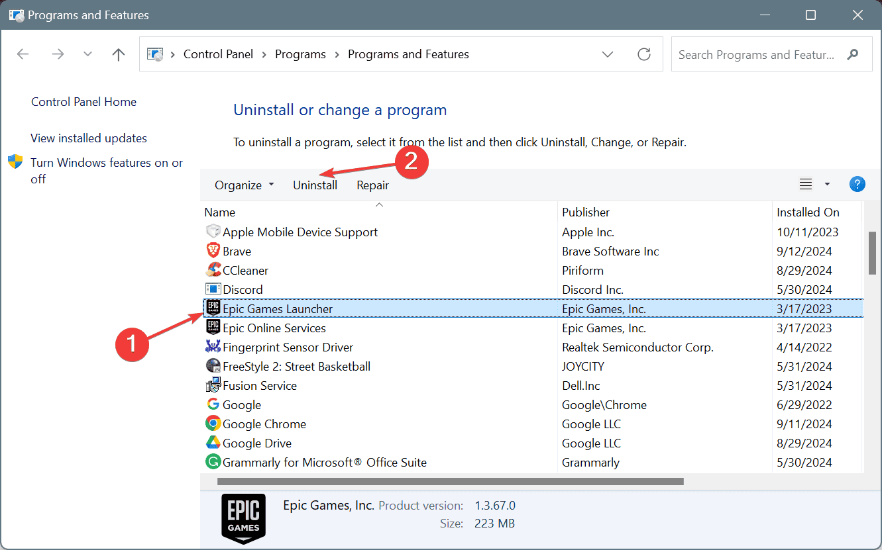This screenshot has width=882, height=550.
Task: Refresh the Programs and Features list
Action: click(644, 54)
